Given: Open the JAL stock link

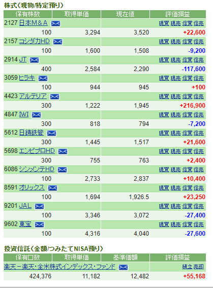Looking at the screenshot, I should point(25,206).
